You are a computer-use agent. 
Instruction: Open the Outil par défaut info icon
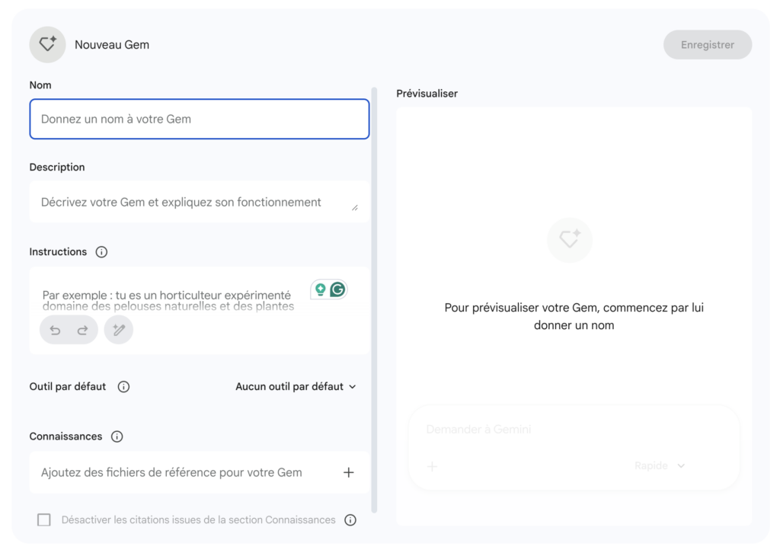(x=123, y=386)
